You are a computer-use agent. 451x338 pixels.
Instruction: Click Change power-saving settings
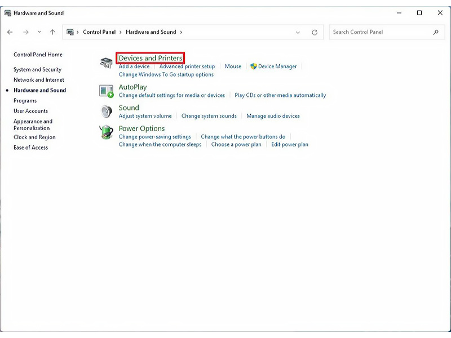tap(154, 137)
